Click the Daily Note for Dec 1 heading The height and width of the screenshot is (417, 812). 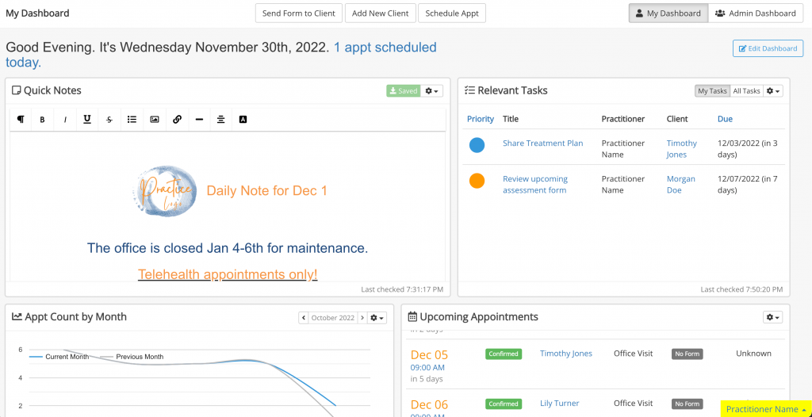click(x=266, y=190)
